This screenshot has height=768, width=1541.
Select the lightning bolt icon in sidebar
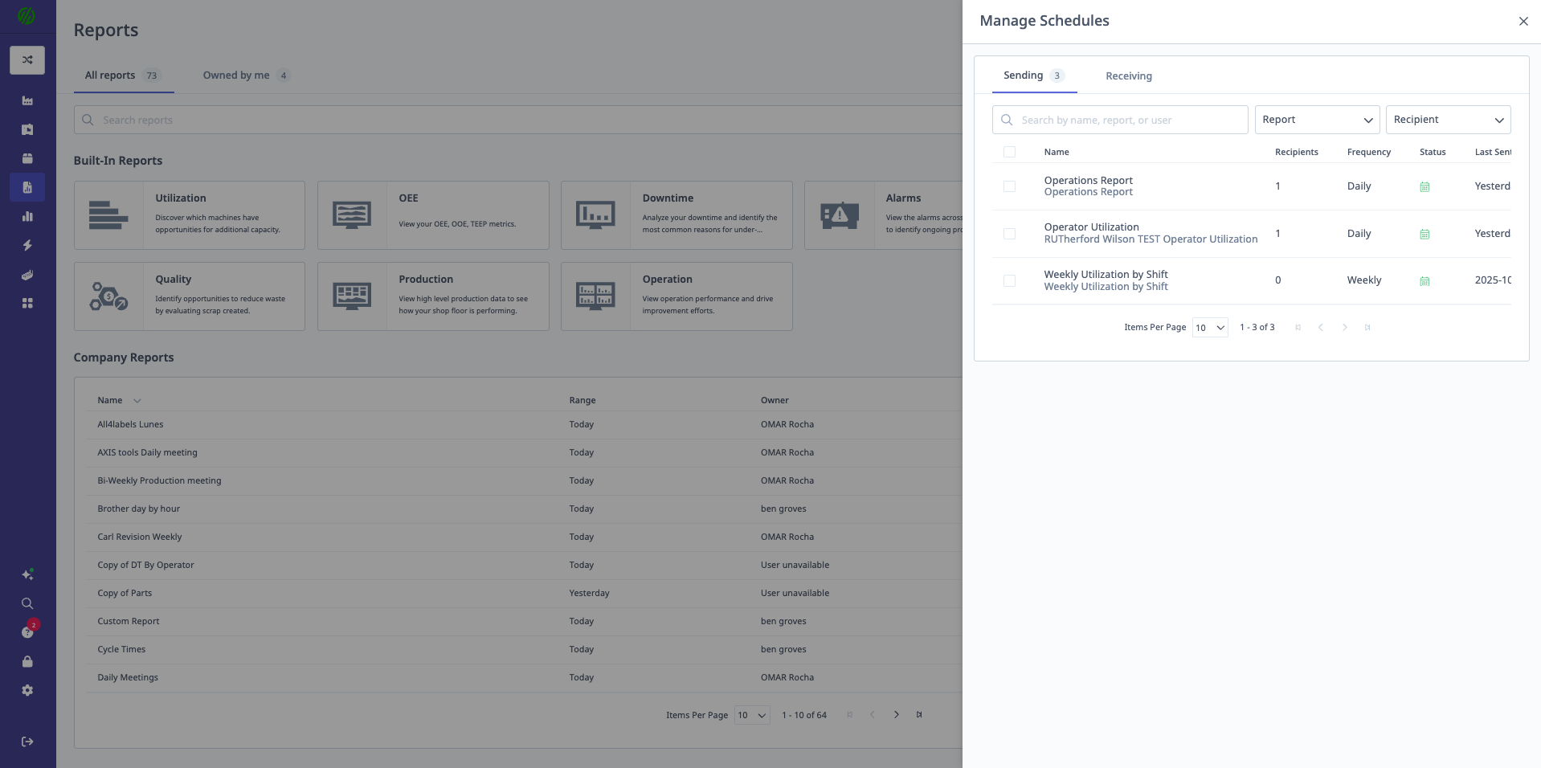tap(27, 245)
